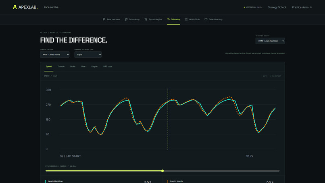The height and width of the screenshot is (183, 325).
Task: Click the synchronized cursor slider handle
Action: pyautogui.click(x=162, y=171)
